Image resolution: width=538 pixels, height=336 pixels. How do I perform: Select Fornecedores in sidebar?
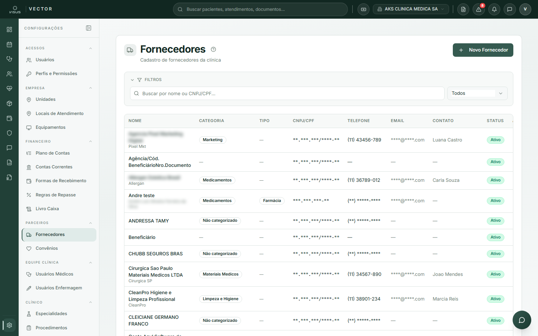(59, 234)
